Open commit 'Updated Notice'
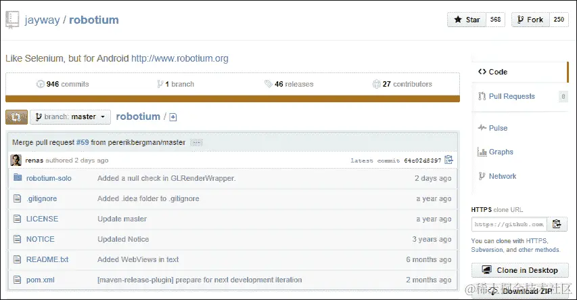Screen dimensions: 577x300 (123, 239)
